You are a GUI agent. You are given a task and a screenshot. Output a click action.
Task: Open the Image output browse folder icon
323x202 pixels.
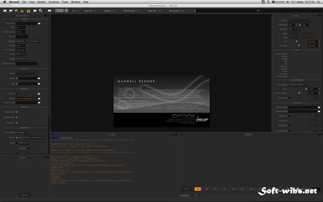pyautogui.click(x=39, y=78)
